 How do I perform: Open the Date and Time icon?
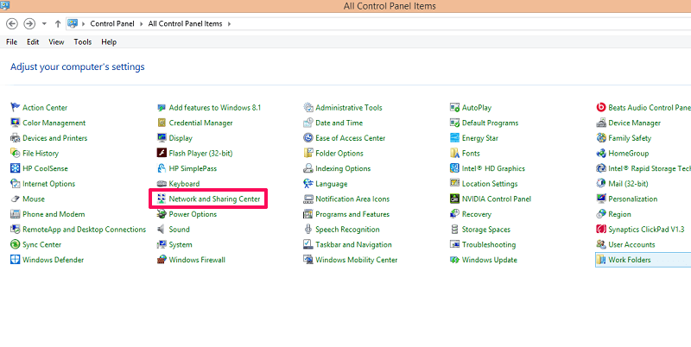[x=308, y=123]
